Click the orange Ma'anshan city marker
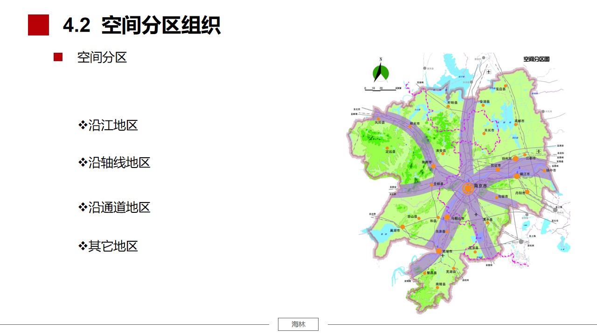 (447, 217)
